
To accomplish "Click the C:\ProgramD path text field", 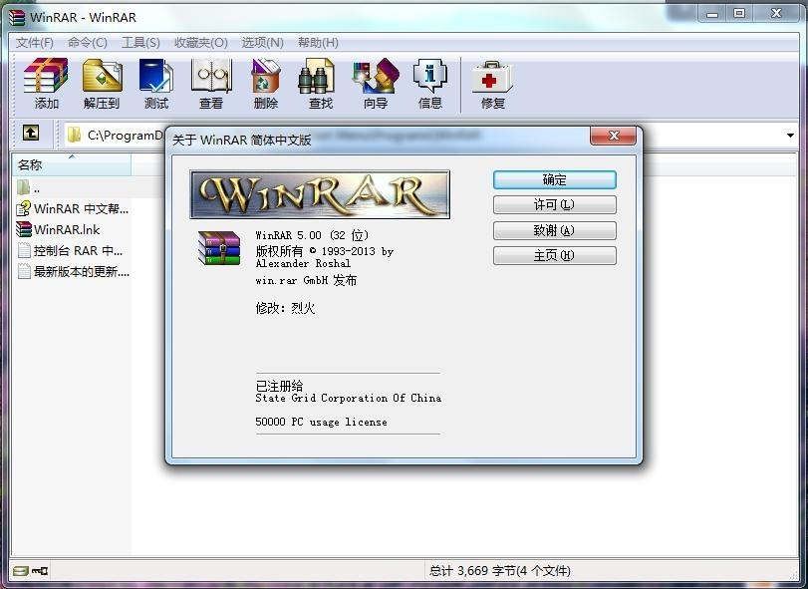I will (126, 136).
